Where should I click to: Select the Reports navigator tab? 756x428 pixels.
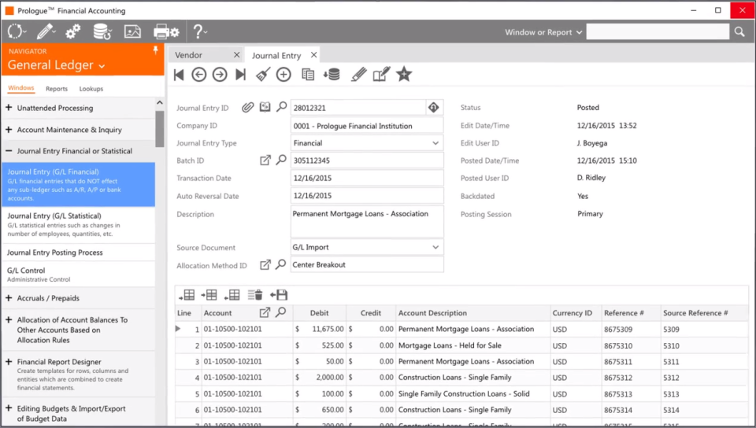pyautogui.click(x=57, y=89)
